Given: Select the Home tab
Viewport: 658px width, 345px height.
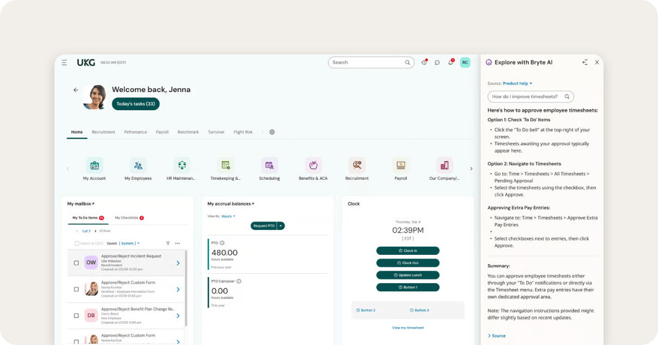Looking at the screenshot, I should coord(77,132).
